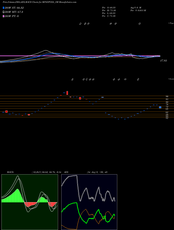Click the 76 price axis label

pos(167,105)
